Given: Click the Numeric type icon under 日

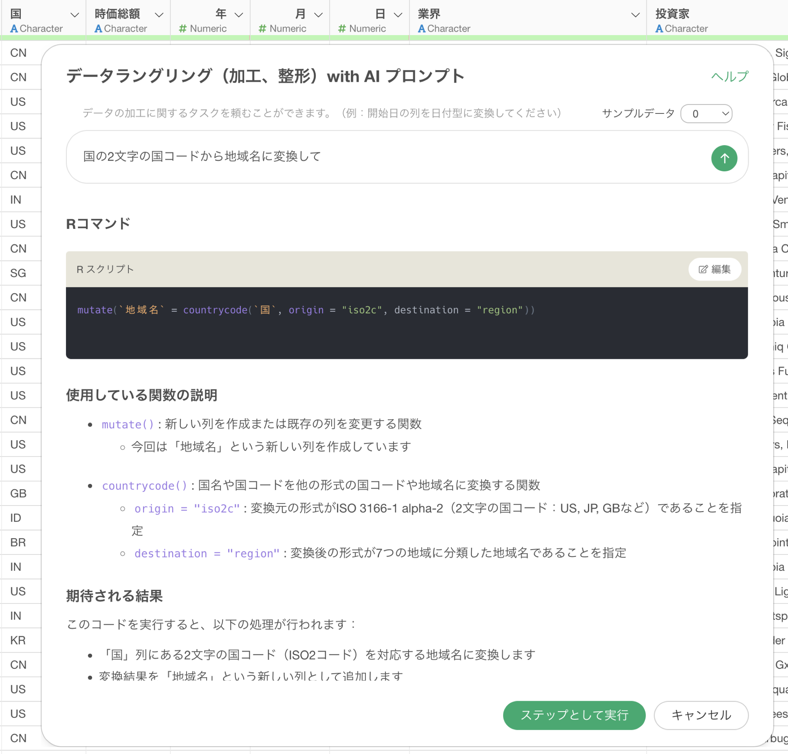Looking at the screenshot, I should (x=342, y=29).
